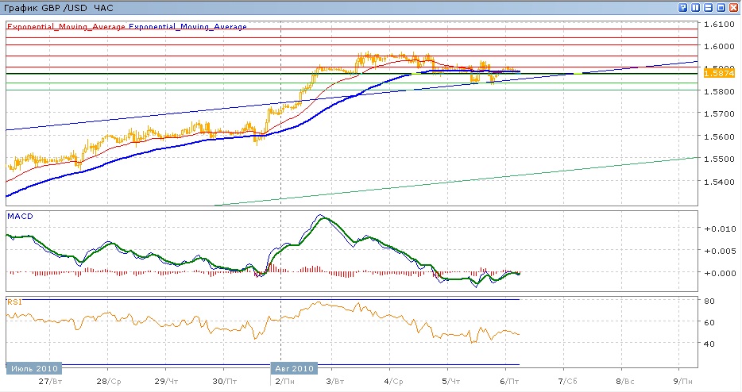Viewport: 742px width, 392px height.
Task: Click the help question mark icon
Action: click(x=682, y=7)
